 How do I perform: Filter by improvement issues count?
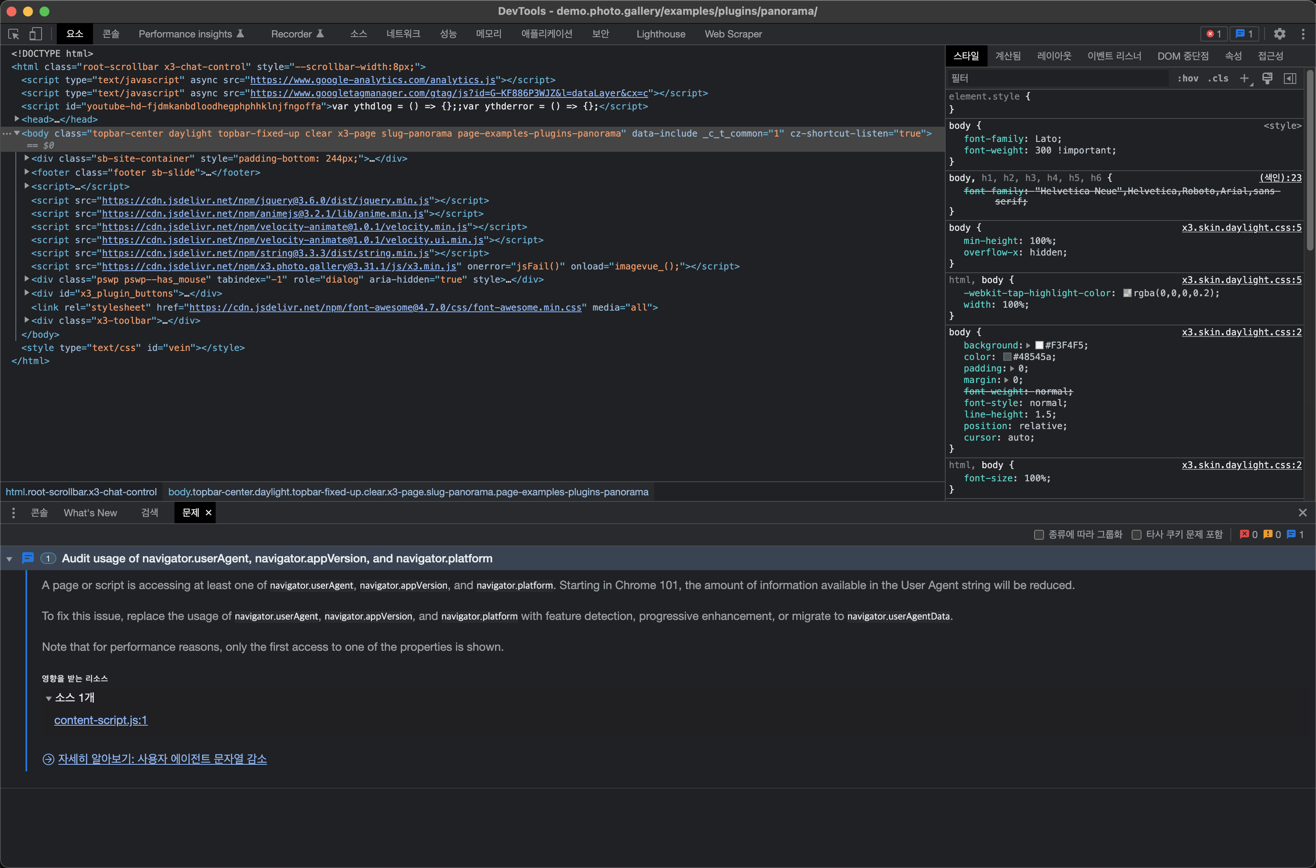(1295, 534)
